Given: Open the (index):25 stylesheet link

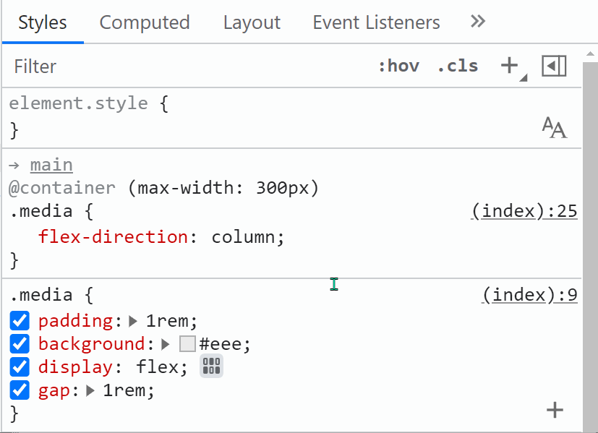Looking at the screenshot, I should pyautogui.click(x=524, y=210).
